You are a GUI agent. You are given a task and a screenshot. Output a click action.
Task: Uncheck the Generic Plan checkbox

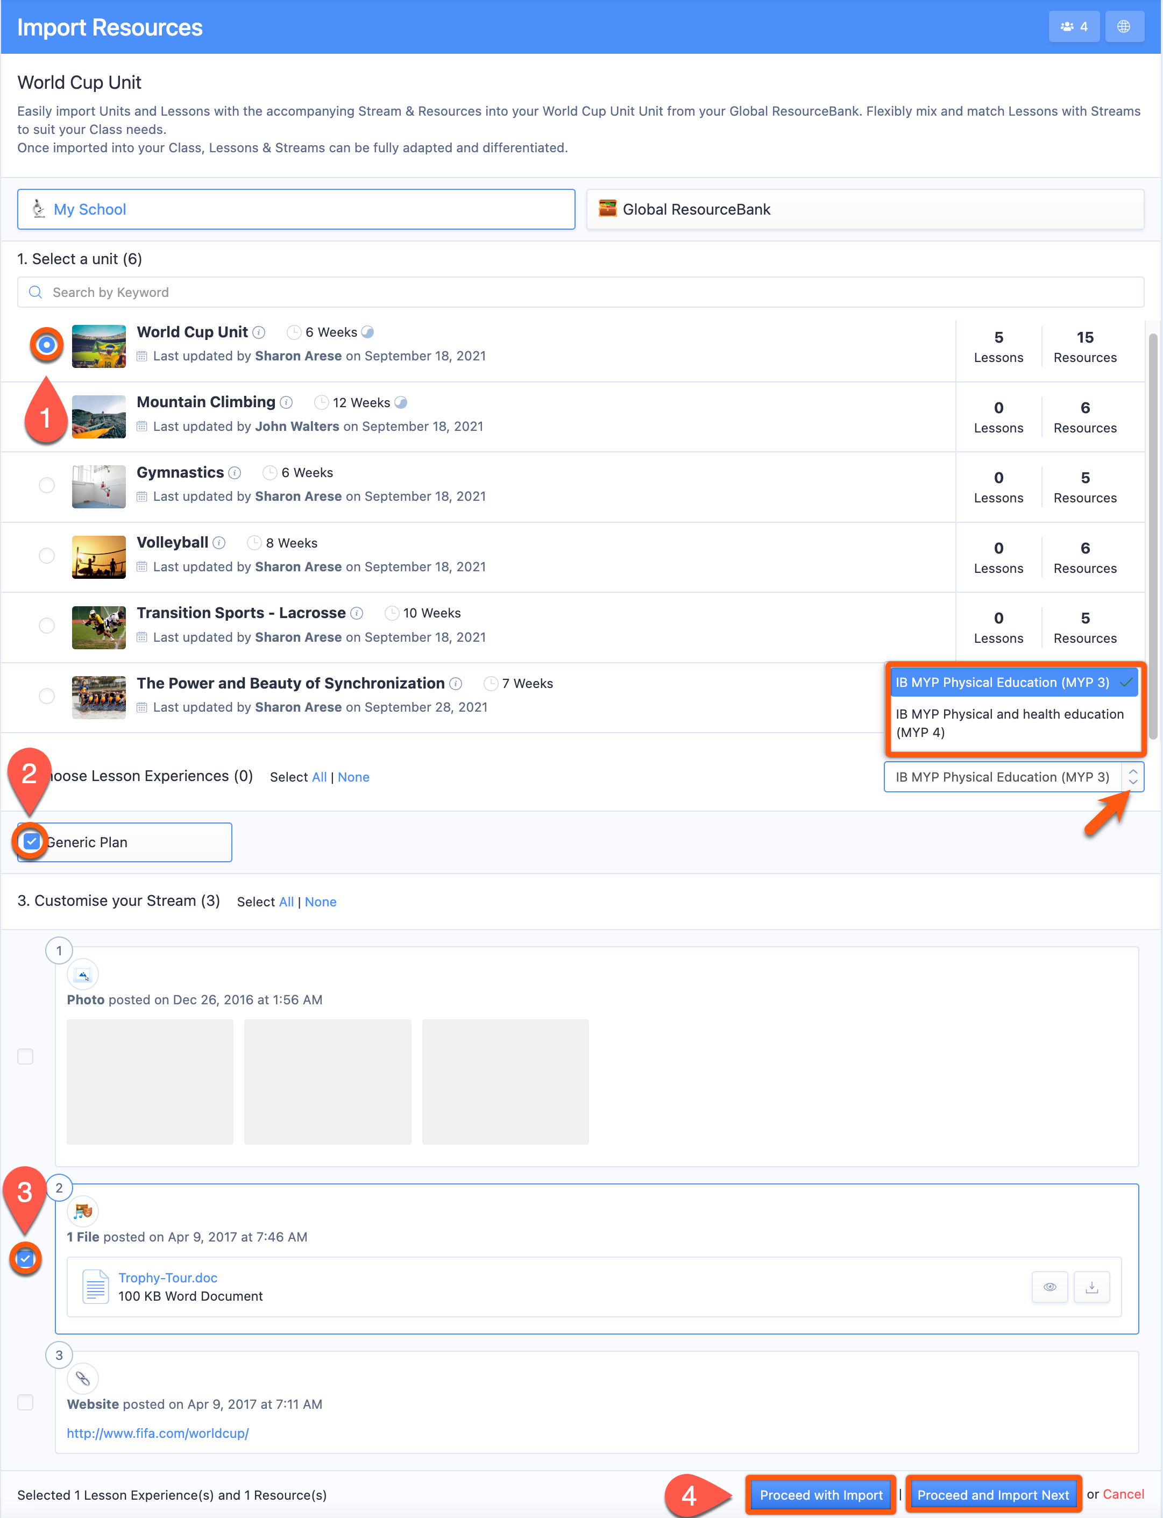point(31,841)
